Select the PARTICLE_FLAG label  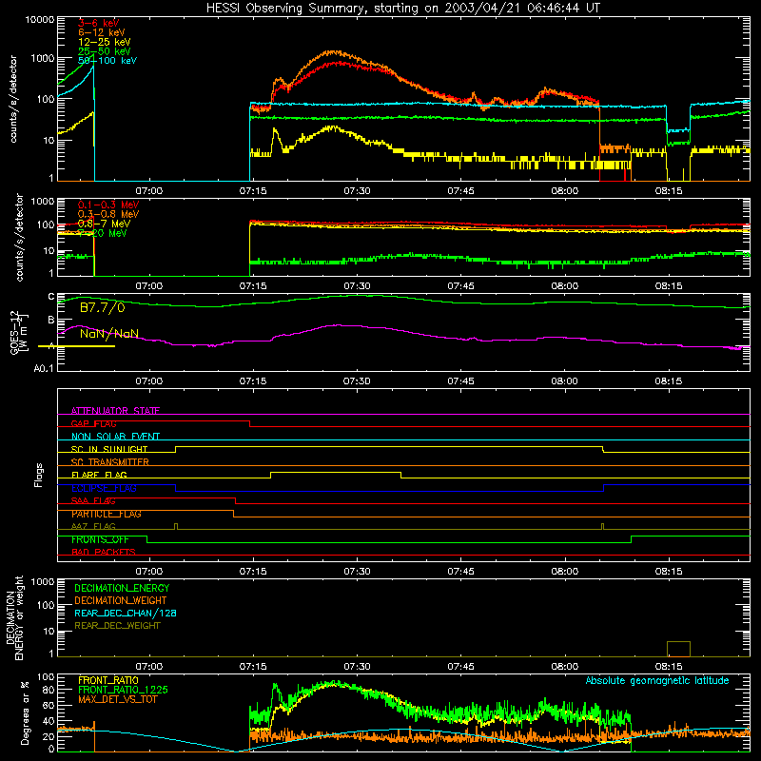tap(107, 514)
